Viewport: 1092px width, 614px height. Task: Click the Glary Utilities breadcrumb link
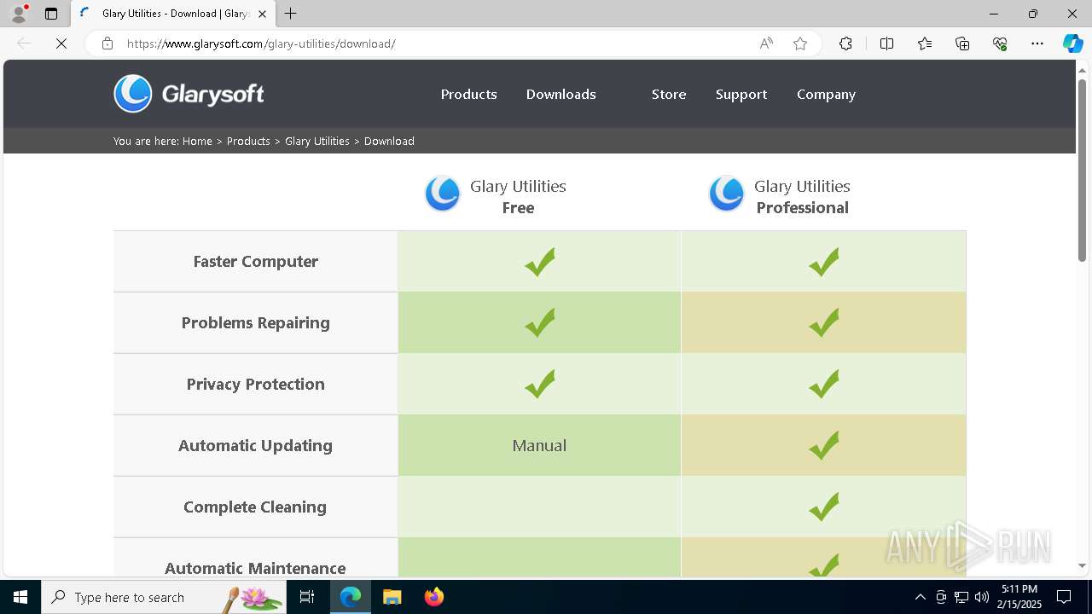click(x=317, y=142)
